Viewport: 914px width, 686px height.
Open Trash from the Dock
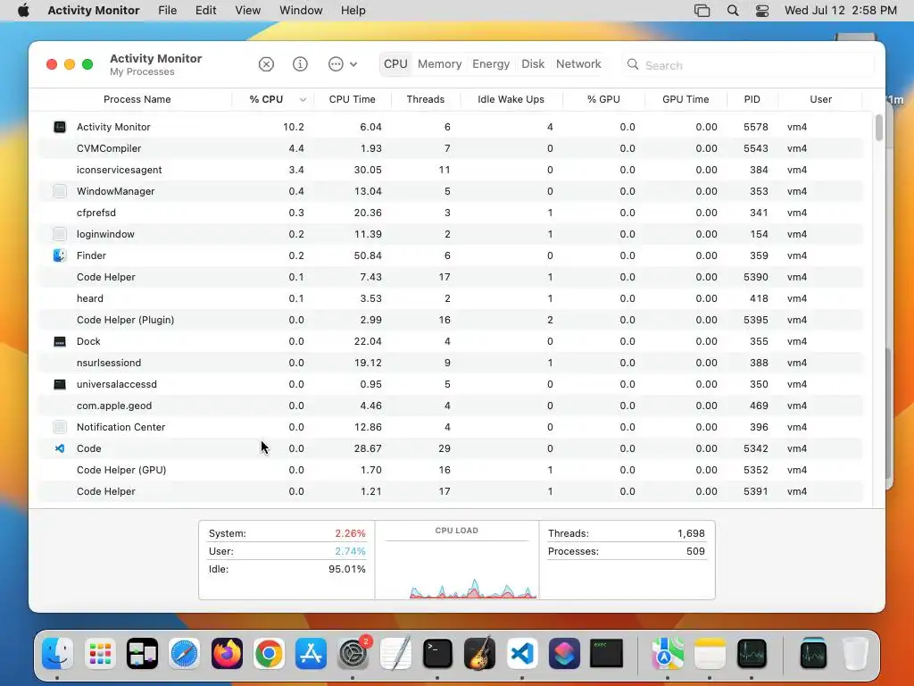point(855,653)
